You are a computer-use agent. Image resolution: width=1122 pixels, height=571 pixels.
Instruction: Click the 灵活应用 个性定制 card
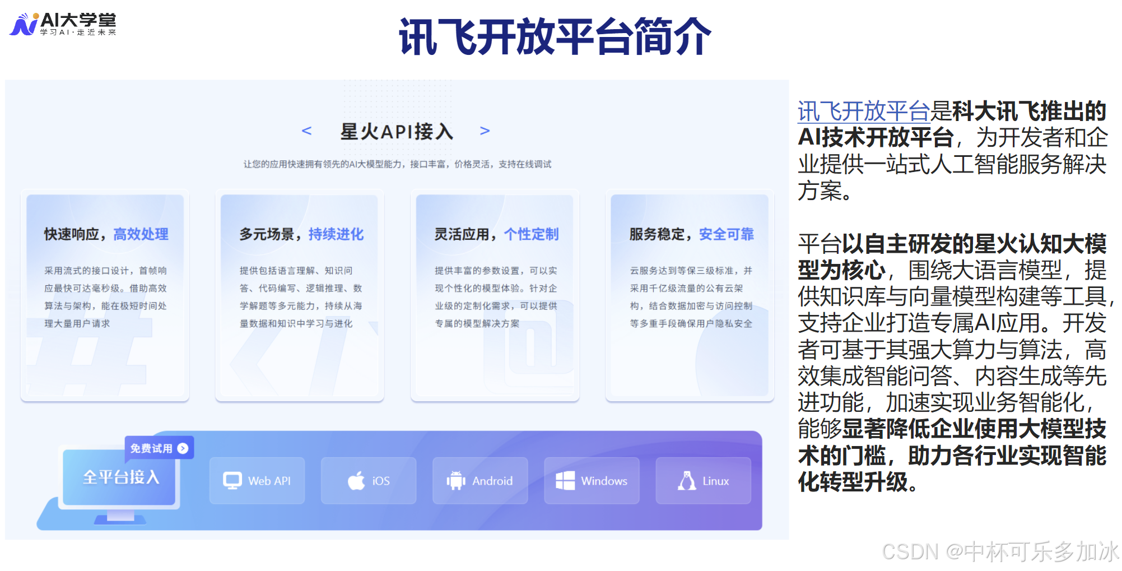[x=495, y=294]
